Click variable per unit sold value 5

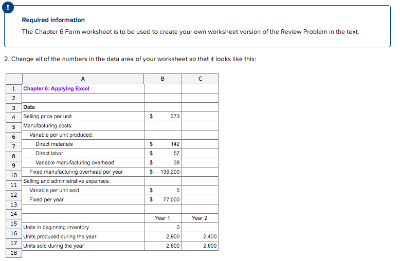click(178, 190)
